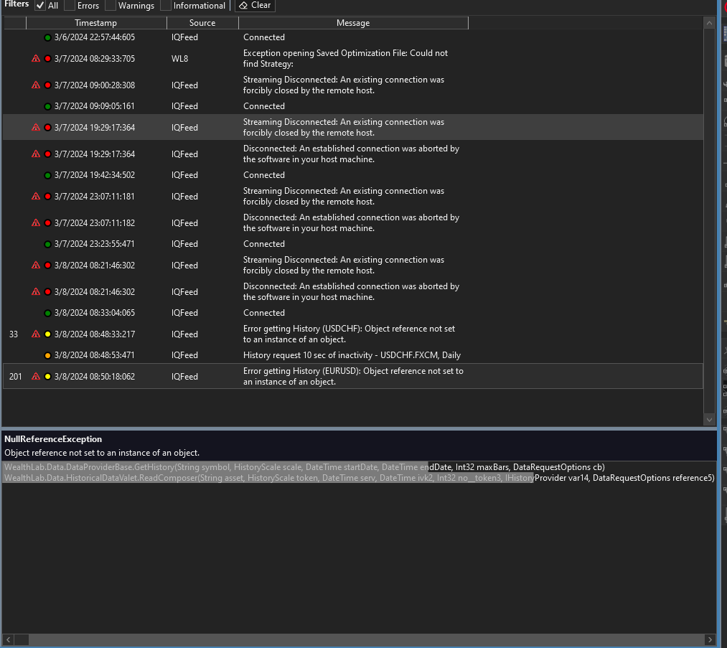The height and width of the screenshot is (648, 727).
Task: Enable the Errors filter checkbox
Action: click(70, 6)
